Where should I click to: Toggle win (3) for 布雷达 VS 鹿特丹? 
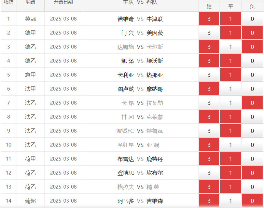[x=209, y=158]
